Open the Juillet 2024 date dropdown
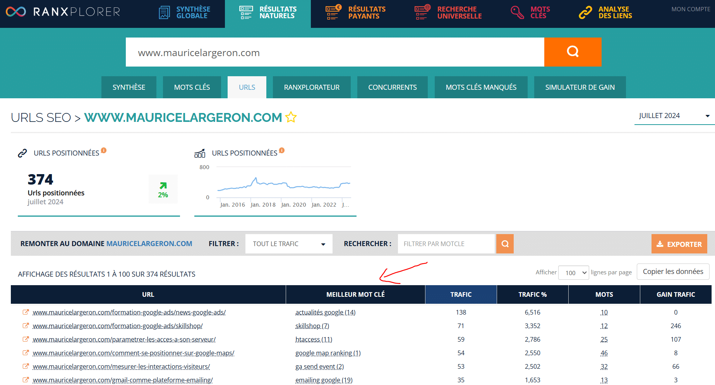The image size is (715, 385). (x=673, y=116)
